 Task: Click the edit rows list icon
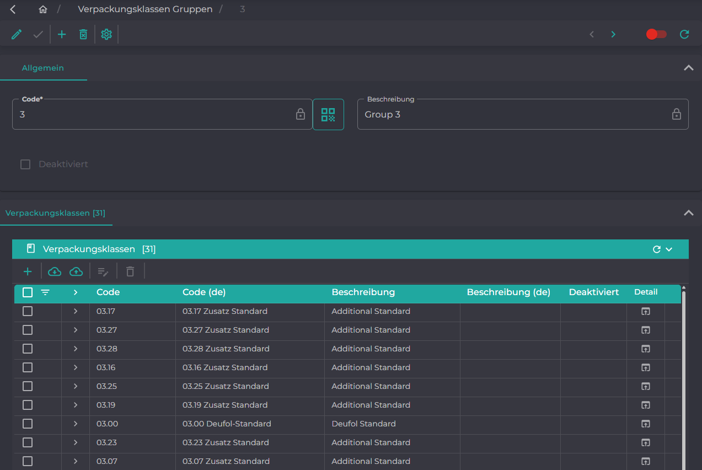pyautogui.click(x=103, y=271)
